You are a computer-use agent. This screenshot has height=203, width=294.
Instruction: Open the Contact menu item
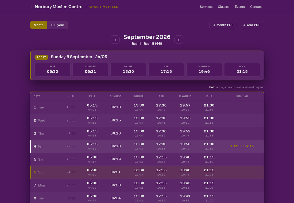256,7
